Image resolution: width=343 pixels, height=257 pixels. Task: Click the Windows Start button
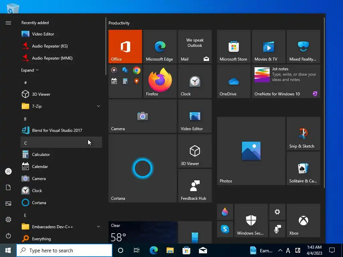pos(8,250)
